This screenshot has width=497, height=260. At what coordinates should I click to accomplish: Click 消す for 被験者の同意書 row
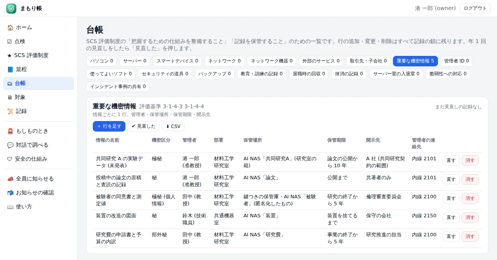click(x=470, y=199)
